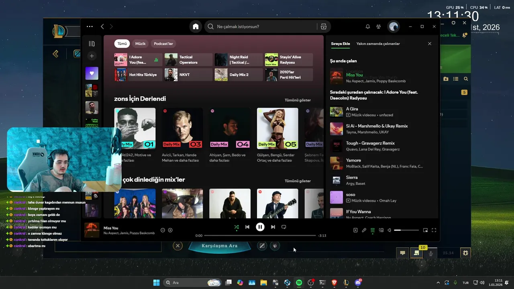
Task: Click Tümünü göster for çok dinlediğin mix'ler
Action: coord(298,181)
